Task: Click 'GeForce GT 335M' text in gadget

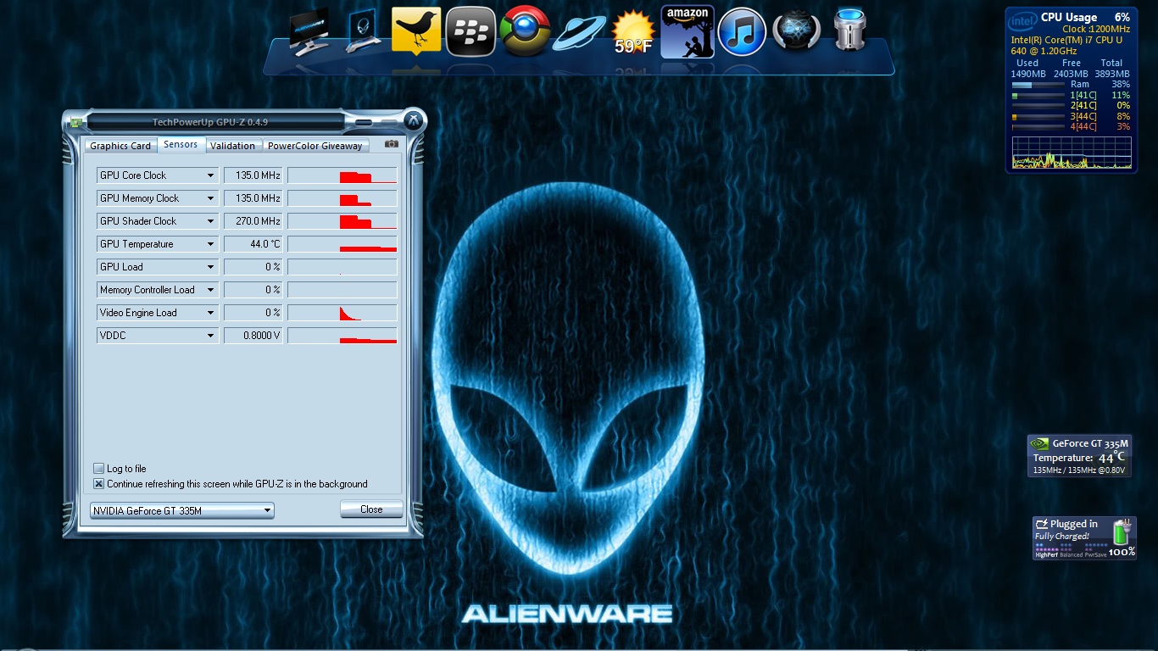Action: pos(1090,443)
